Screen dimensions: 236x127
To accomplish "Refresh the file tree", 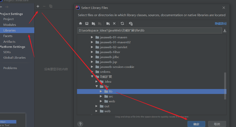I will pos(122,23).
